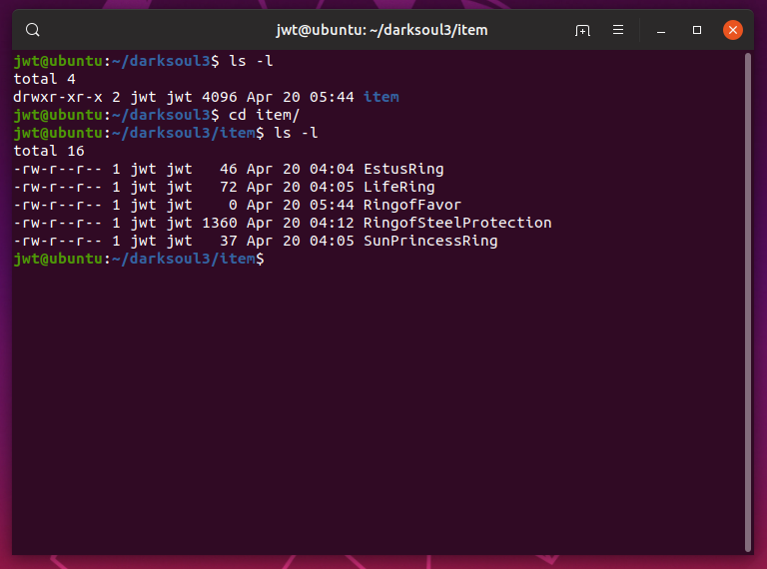Minimize the terminal window
The image size is (767, 569).
(661, 30)
